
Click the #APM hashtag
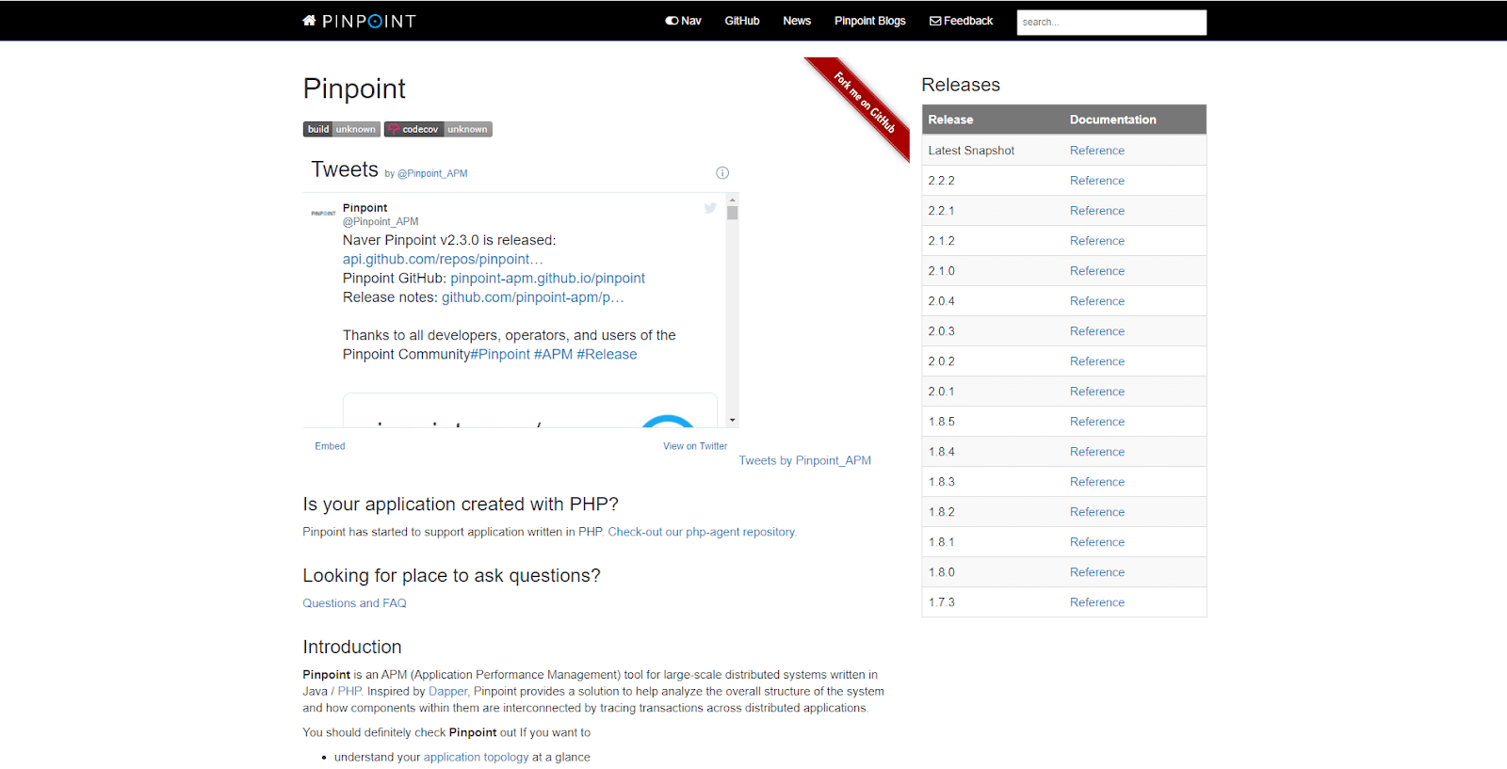tap(553, 354)
